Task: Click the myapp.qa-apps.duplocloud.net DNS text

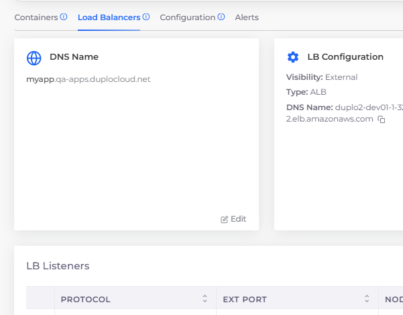Action: click(88, 79)
